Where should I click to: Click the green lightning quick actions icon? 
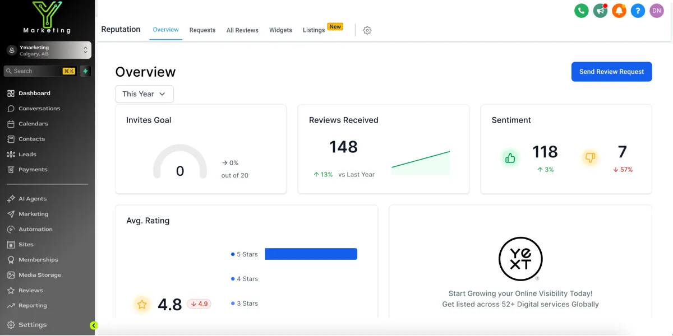(85, 71)
